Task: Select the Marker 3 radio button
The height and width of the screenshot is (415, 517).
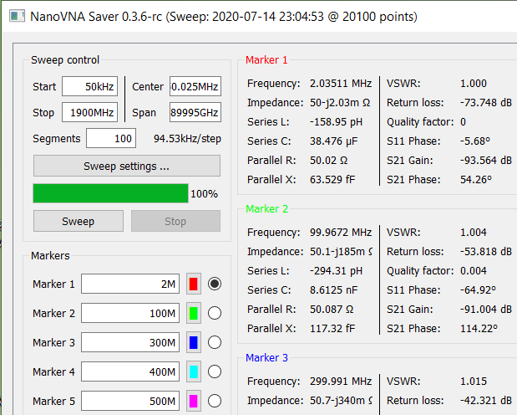Action: [x=215, y=342]
